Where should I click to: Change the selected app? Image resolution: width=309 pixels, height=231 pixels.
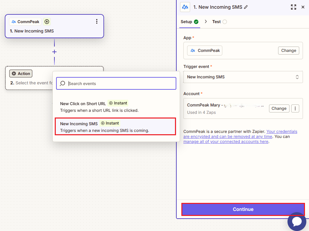[289, 51]
